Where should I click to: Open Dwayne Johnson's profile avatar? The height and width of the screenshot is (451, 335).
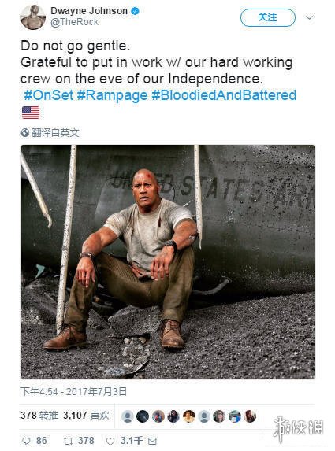tap(33, 17)
